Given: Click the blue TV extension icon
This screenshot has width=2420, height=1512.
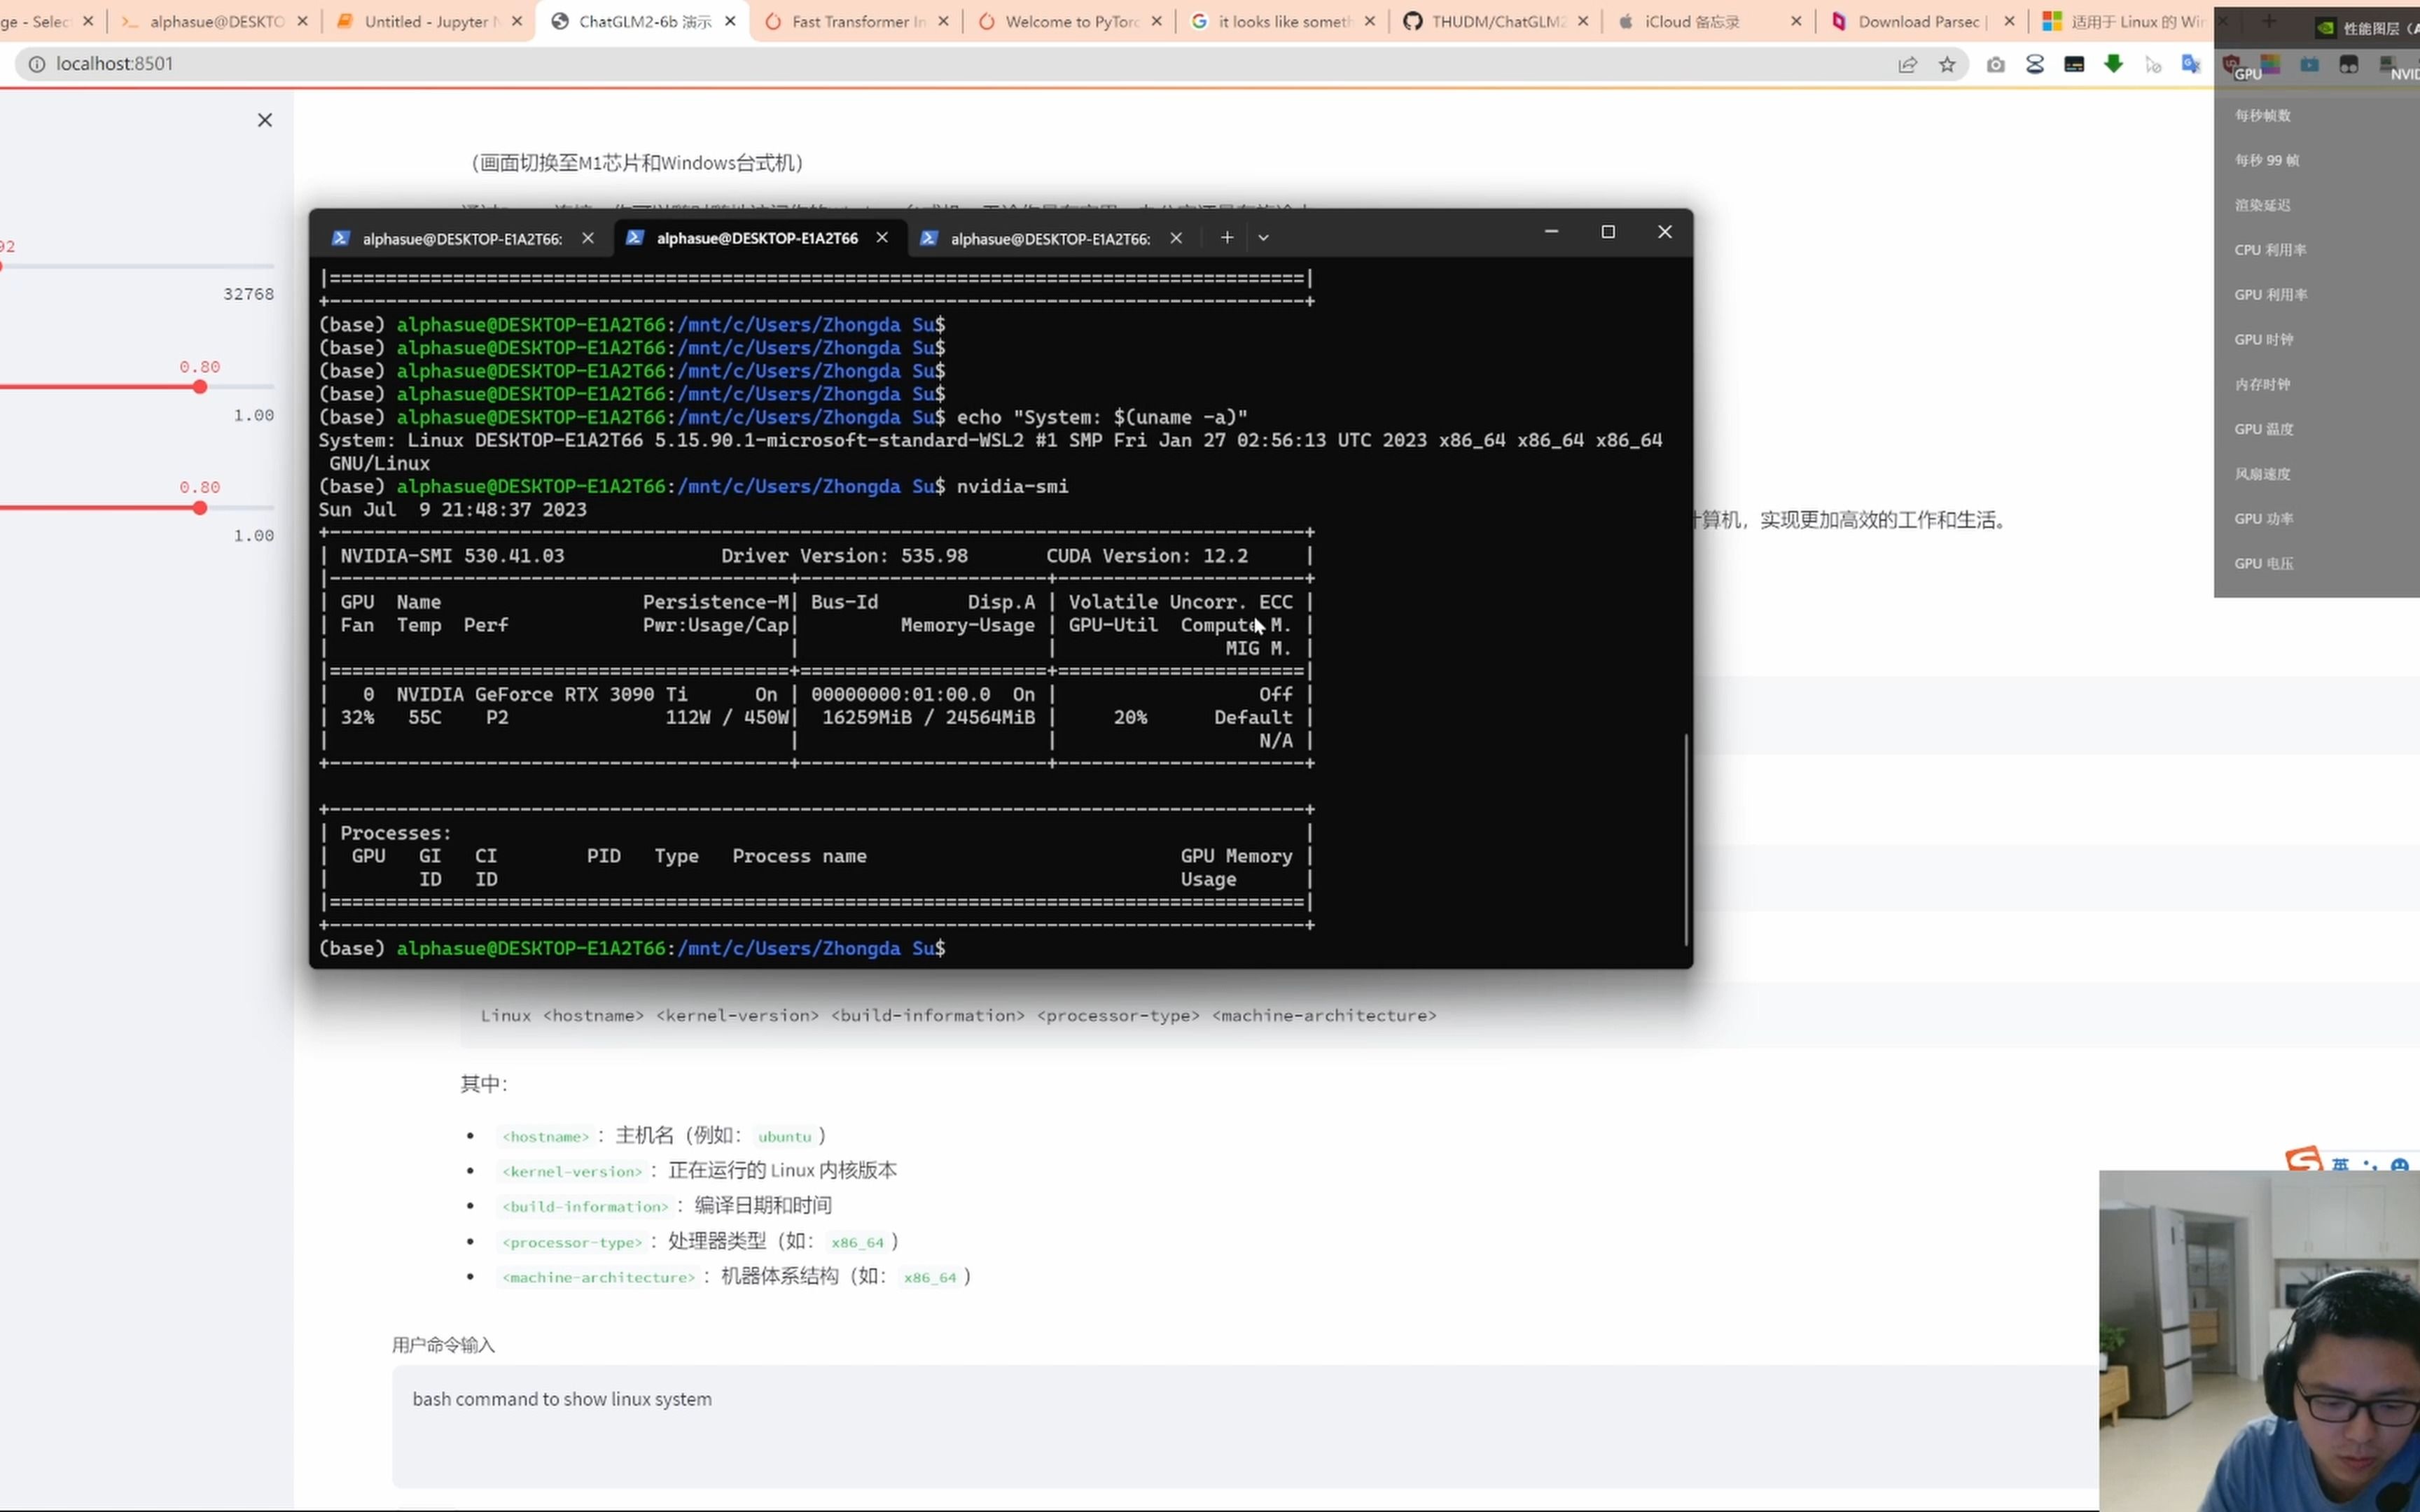Looking at the screenshot, I should [2309, 64].
